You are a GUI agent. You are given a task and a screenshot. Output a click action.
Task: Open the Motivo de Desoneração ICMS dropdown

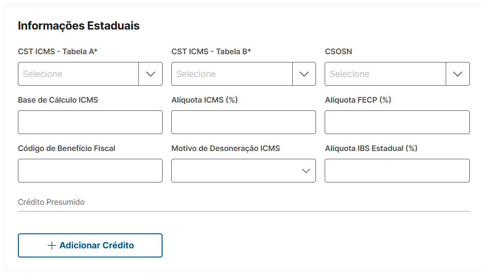pyautogui.click(x=237, y=171)
